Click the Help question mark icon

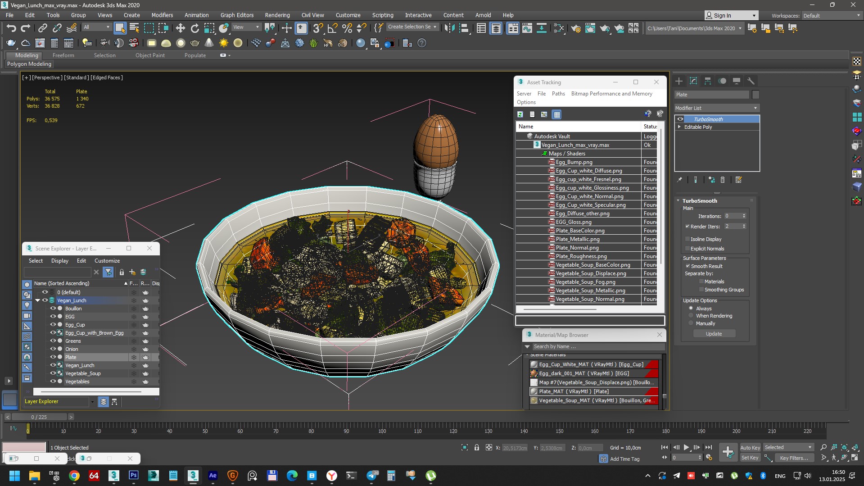421,43
